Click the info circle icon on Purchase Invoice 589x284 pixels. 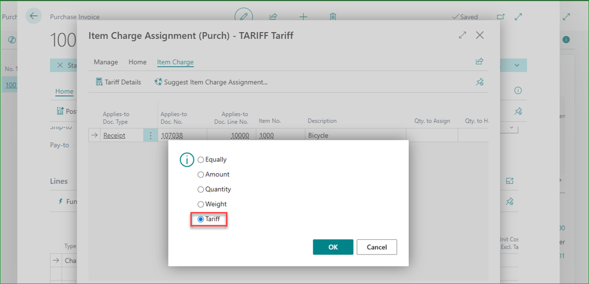(x=518, y=91)
